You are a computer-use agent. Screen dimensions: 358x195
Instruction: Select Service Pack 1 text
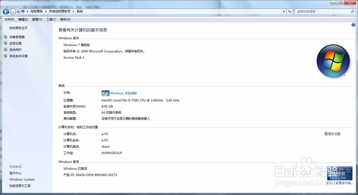74,58
